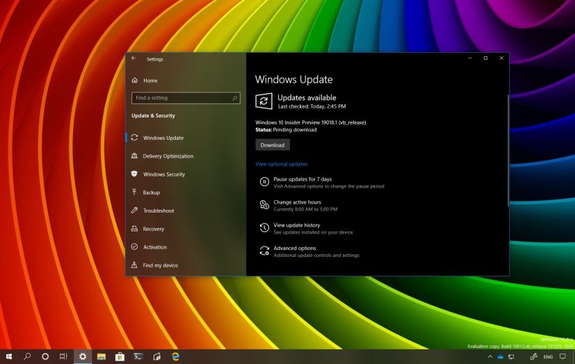Open Task View on the taskbar

63,356
